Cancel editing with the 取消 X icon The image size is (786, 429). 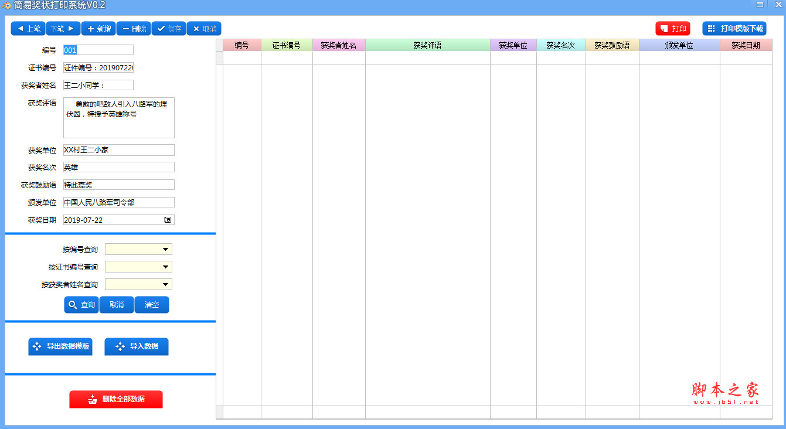[197, 28]
